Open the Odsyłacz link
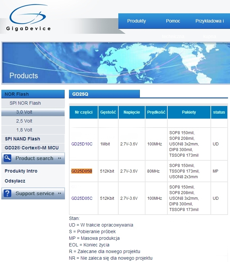Viewport: 230px width, 262px height. (x=15, y=181)
